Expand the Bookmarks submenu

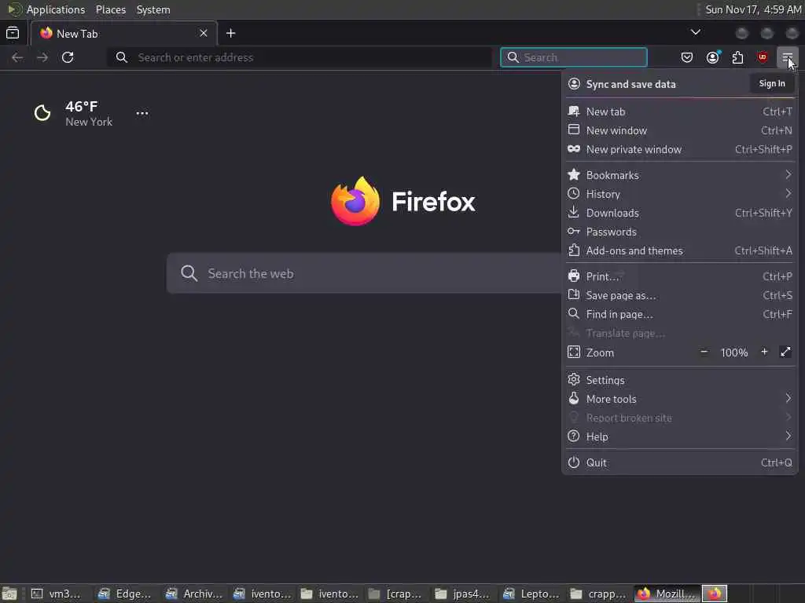680,175
